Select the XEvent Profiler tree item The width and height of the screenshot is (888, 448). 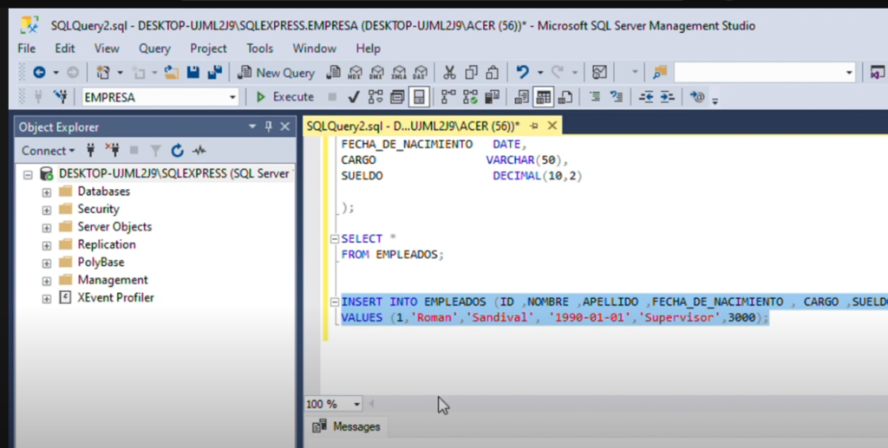click(x=115, y=297)
